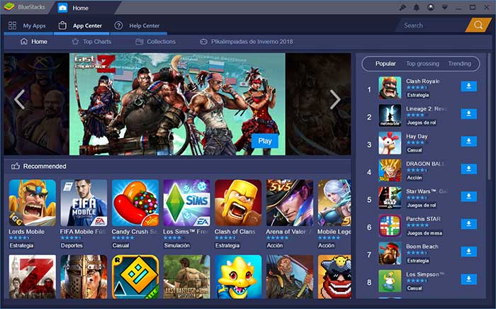Download Star Wars from popular list
Screen dimensions: 496x309
coord(468,196)
